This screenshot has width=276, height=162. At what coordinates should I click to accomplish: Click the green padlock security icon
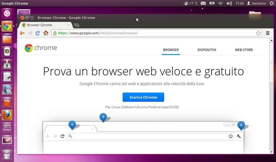(x=55, y=33)
